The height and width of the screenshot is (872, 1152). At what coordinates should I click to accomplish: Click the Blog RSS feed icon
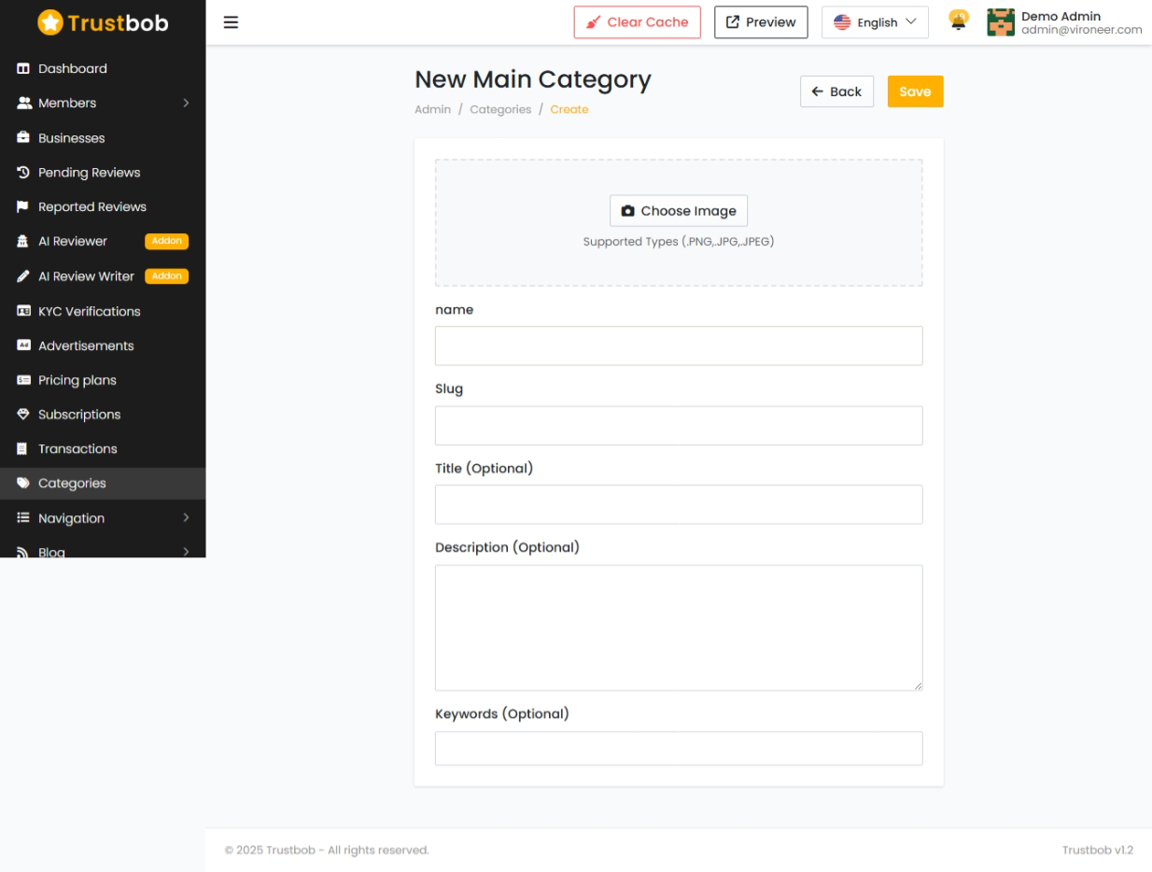coord(23,552)
